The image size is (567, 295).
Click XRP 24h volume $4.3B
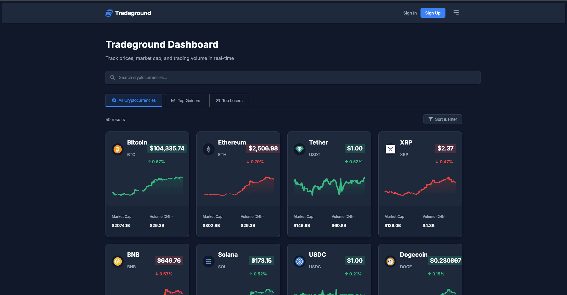429,226
